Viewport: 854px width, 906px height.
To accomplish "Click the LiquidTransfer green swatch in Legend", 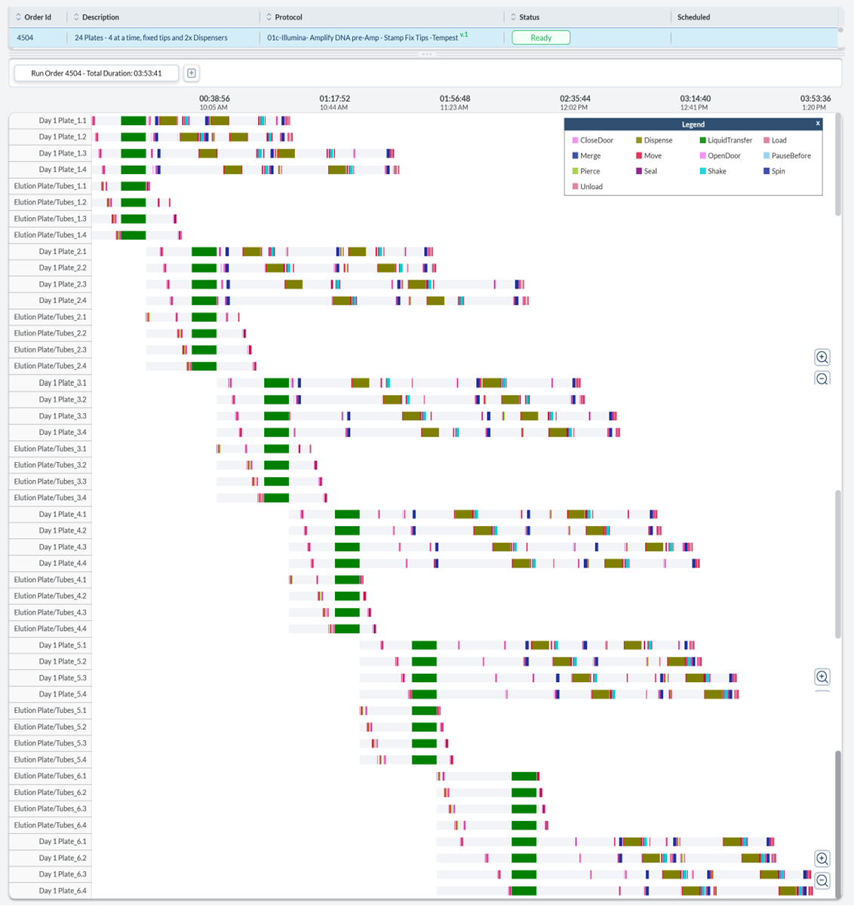I will coord(703,140).
